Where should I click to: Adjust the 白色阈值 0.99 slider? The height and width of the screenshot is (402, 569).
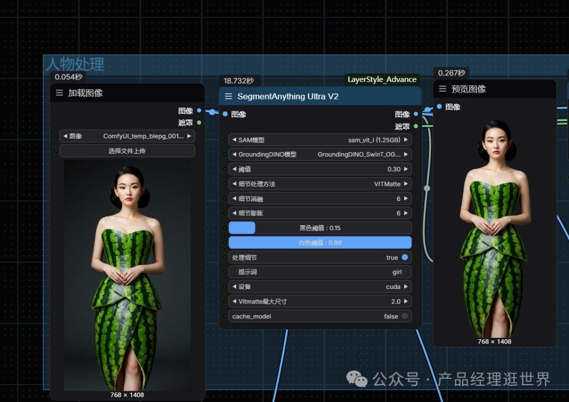click(x=320, y=243)
